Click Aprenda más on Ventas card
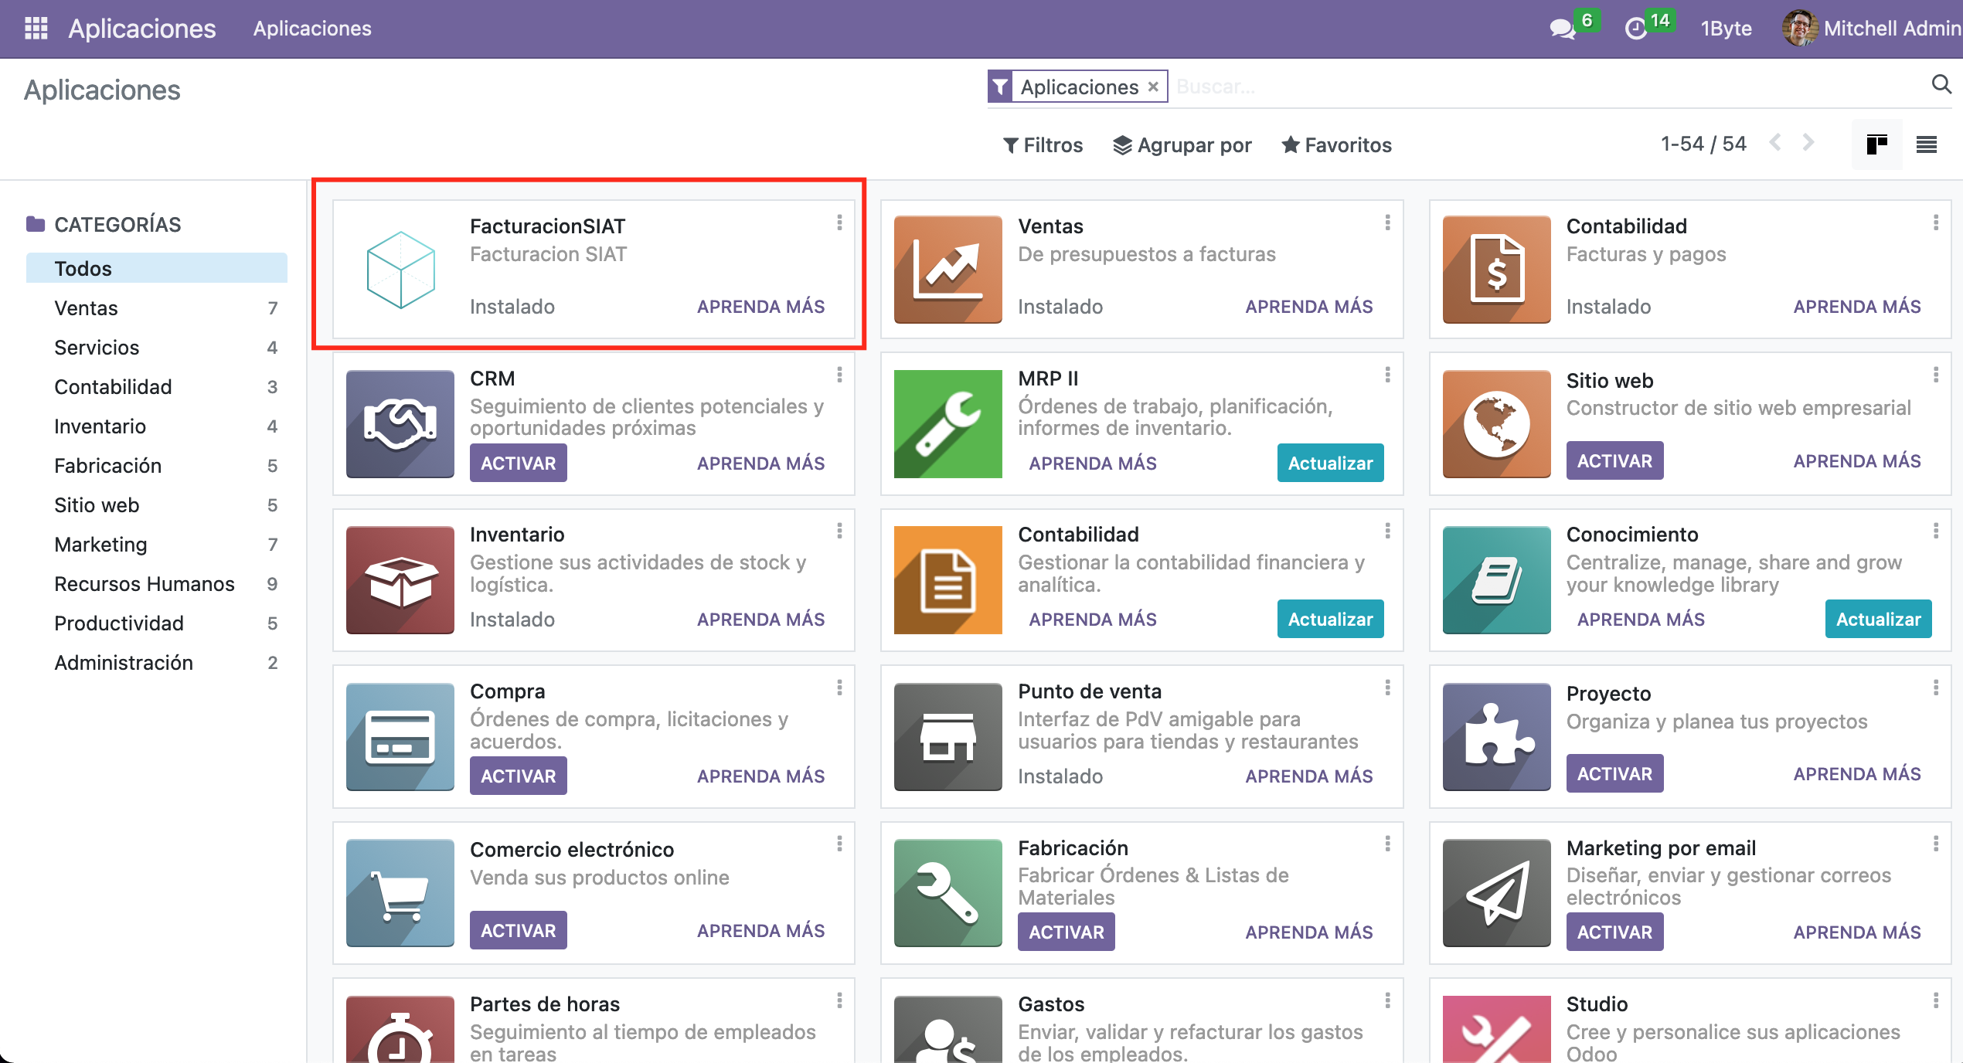This screenshot has height=1063, width=1963. [1308, 307]
